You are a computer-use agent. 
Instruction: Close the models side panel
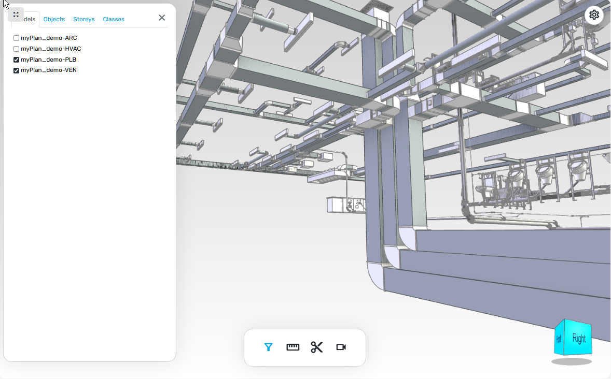pos(162,18)
